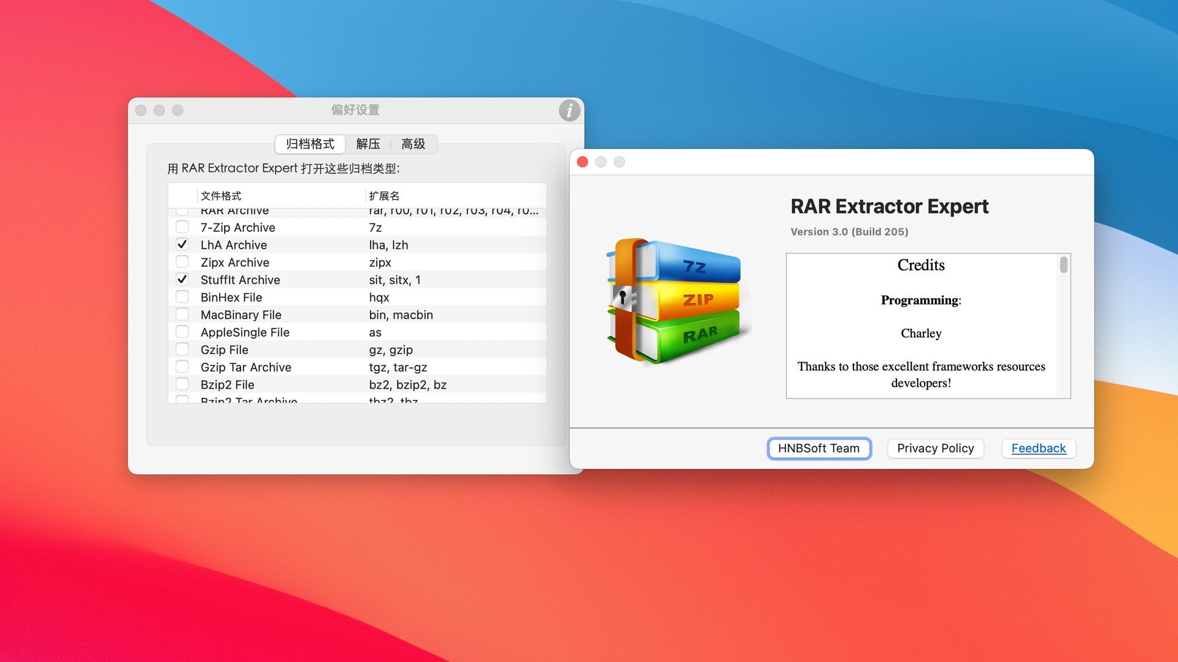
Task: Close the About window with red button
Action: (x=583, y=162)
